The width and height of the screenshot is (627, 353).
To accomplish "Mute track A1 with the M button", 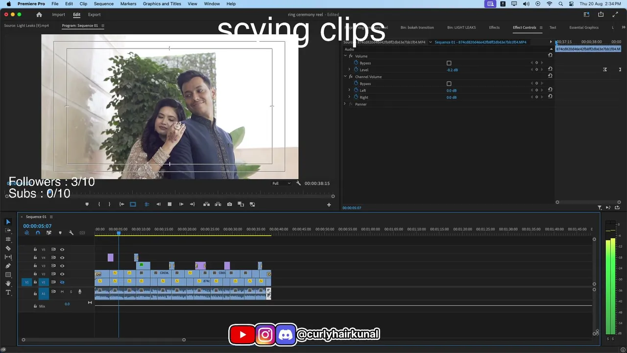I will tap(62, 292).
